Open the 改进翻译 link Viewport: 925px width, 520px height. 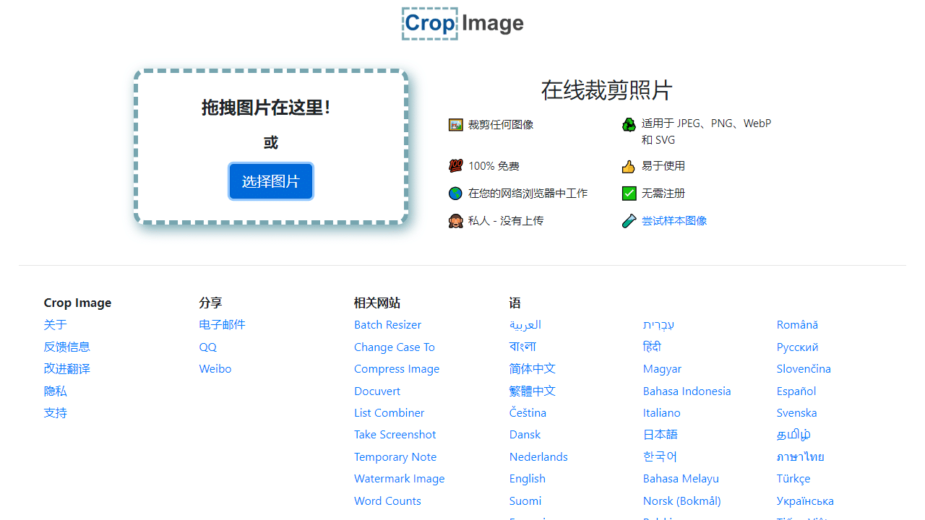pyautogui.click(x=66, y=369)
